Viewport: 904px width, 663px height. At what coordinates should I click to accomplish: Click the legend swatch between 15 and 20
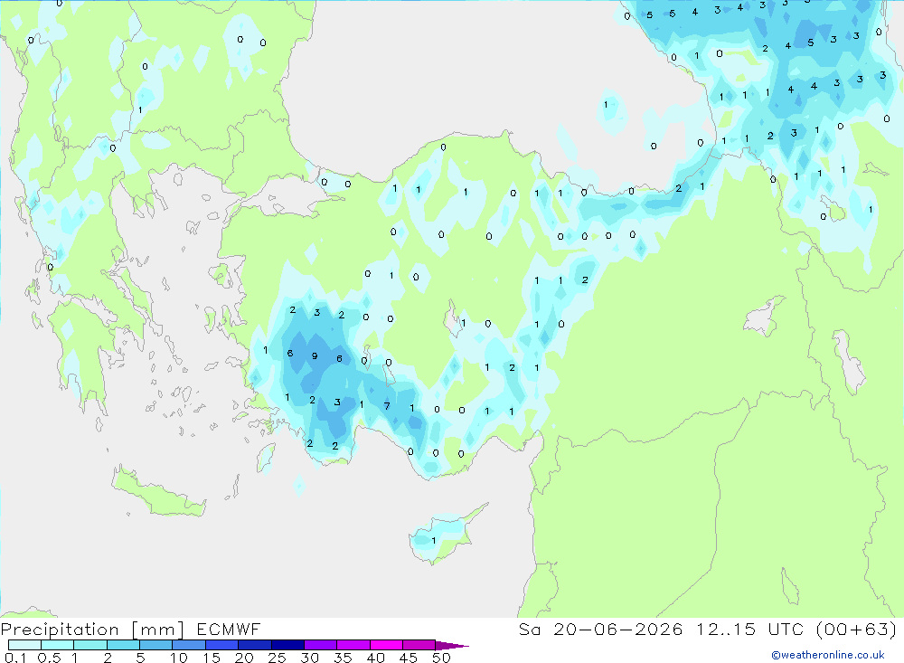221,645
